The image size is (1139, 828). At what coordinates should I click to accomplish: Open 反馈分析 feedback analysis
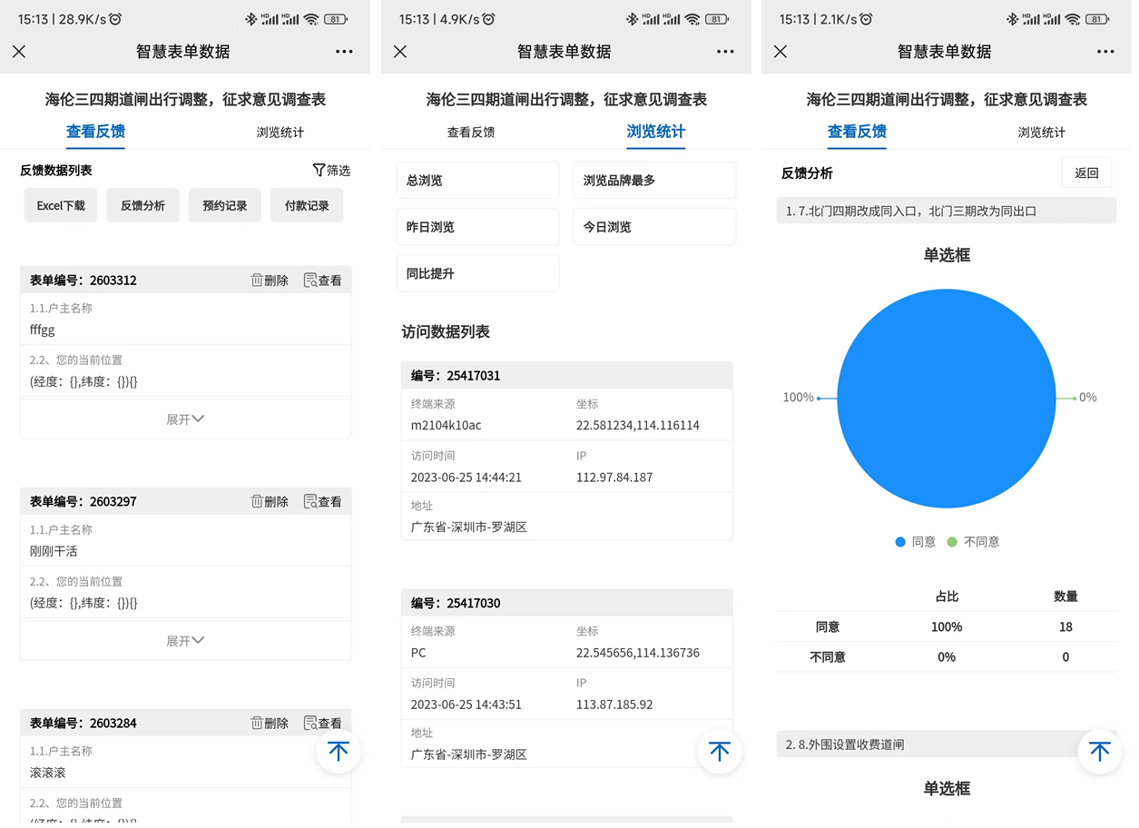pyautogui.click(x=142, y=206)
